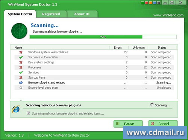Click the 12 unknown count for Processes
The image size is (188, 140).
[x=145, y=67]
